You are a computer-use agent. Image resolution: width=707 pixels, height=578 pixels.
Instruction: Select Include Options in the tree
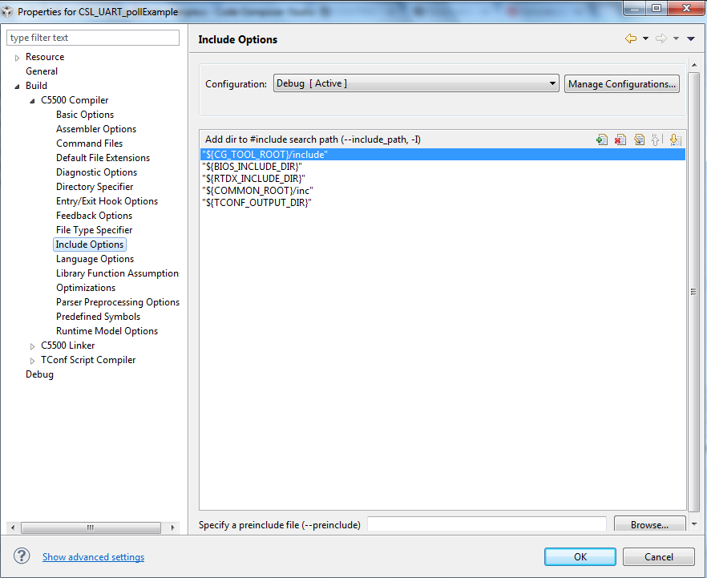click(89, 245)
